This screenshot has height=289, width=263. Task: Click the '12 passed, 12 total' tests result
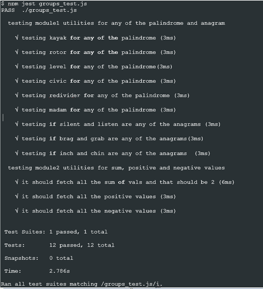coord(81,245)
